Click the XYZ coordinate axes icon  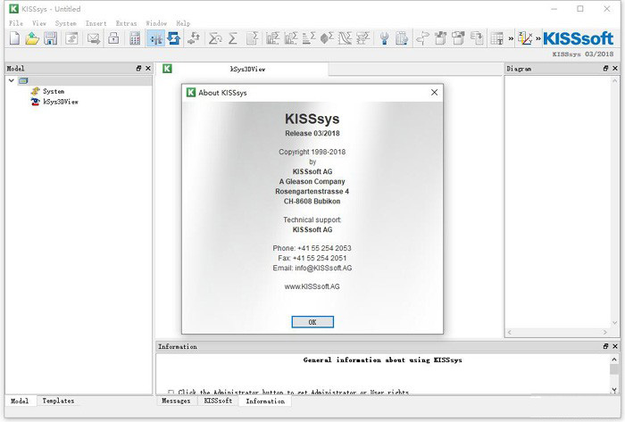tap(525, 38)
